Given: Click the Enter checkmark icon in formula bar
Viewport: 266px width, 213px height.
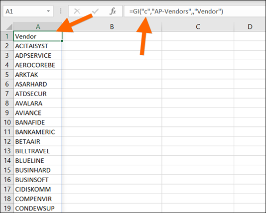Looking at the screenshot, I should 95,11.
